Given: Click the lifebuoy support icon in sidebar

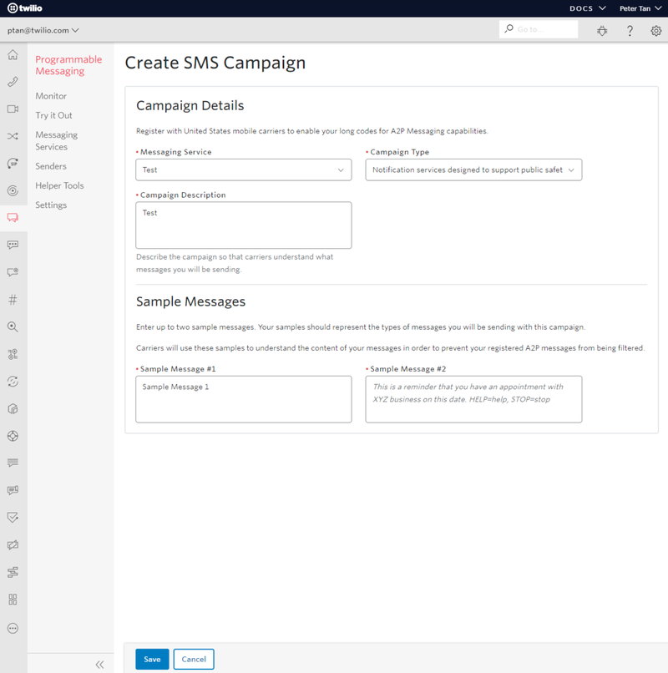Looking at the screenshot, I should (13, 436).
